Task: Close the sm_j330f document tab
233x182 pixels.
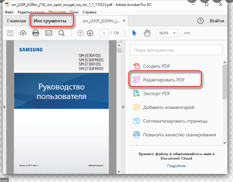Action: pos(124,21)
